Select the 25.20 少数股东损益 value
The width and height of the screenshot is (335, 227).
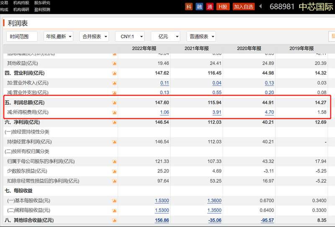click(163, 171)
